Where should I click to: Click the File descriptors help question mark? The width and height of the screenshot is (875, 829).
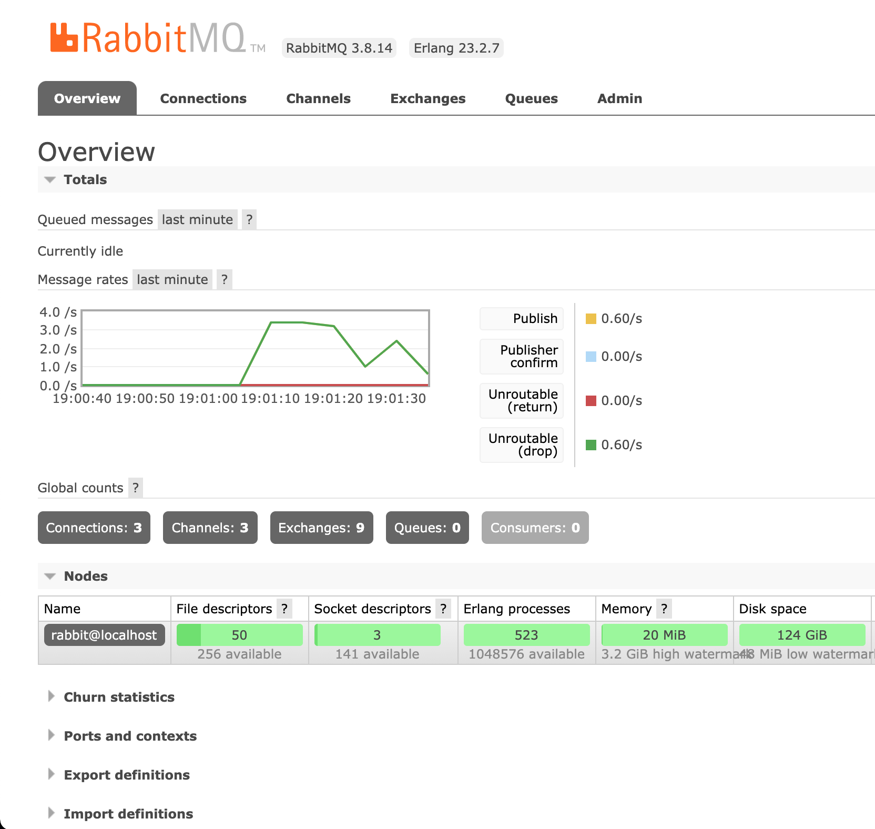click(x=284, y=609)
